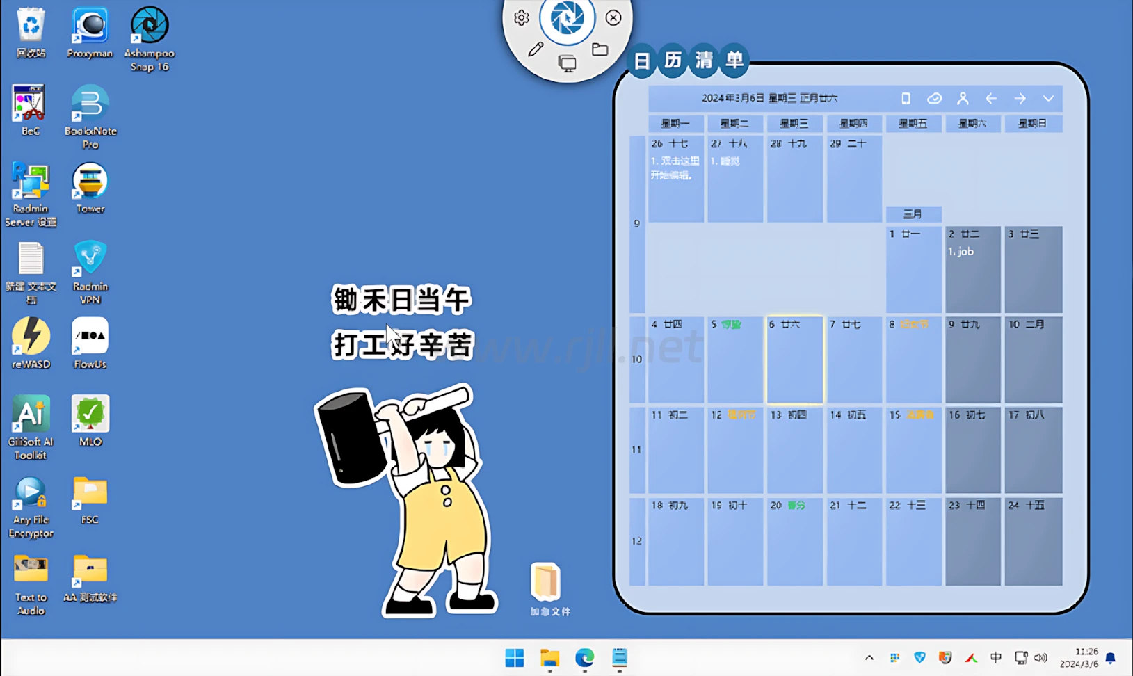
Task: Click the central aperture capture button
Action: [x=567, y=19]
